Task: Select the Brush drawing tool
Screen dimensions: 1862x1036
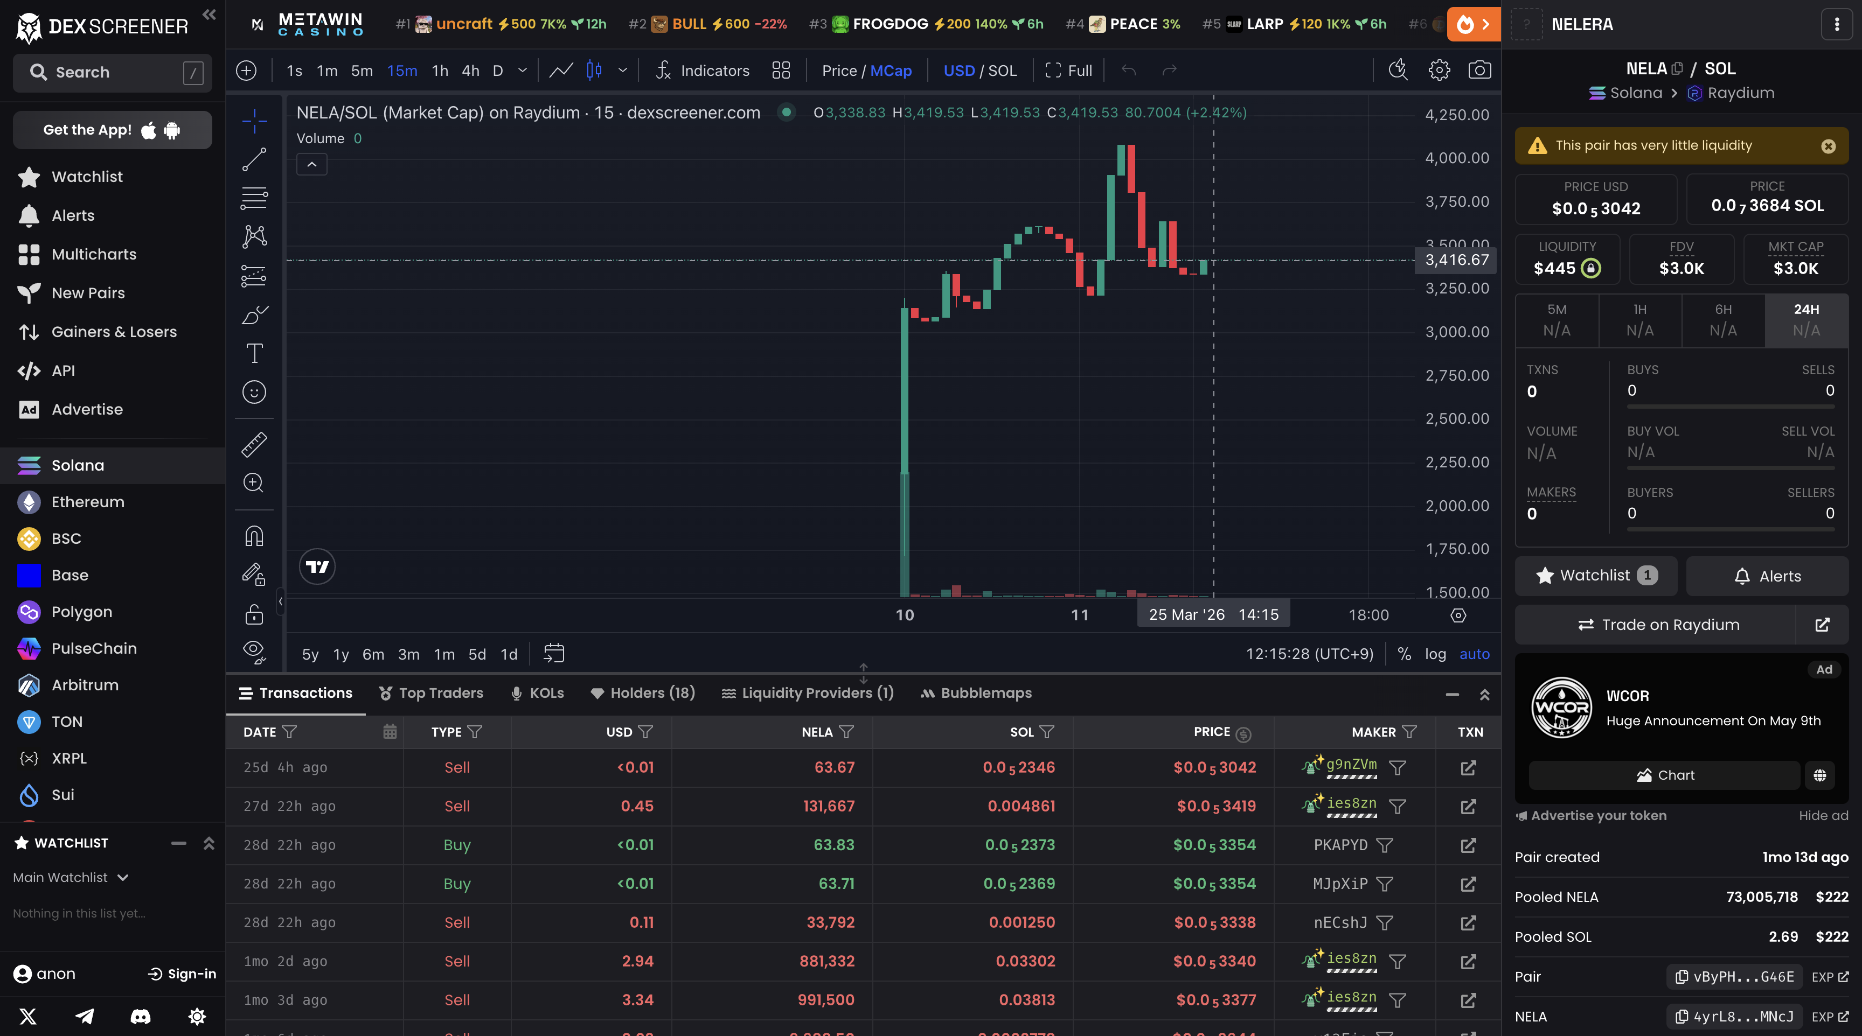Action: (254, 315)
